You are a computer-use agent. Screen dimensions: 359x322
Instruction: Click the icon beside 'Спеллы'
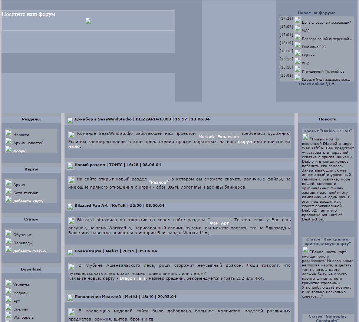pos(9,307)
